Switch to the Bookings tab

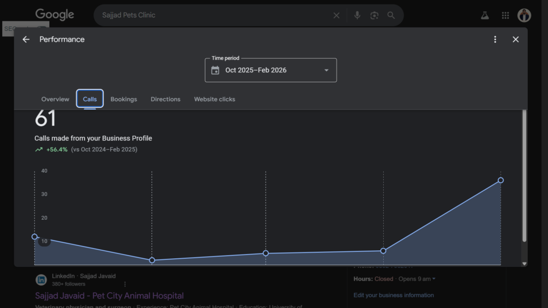point(124,99)
